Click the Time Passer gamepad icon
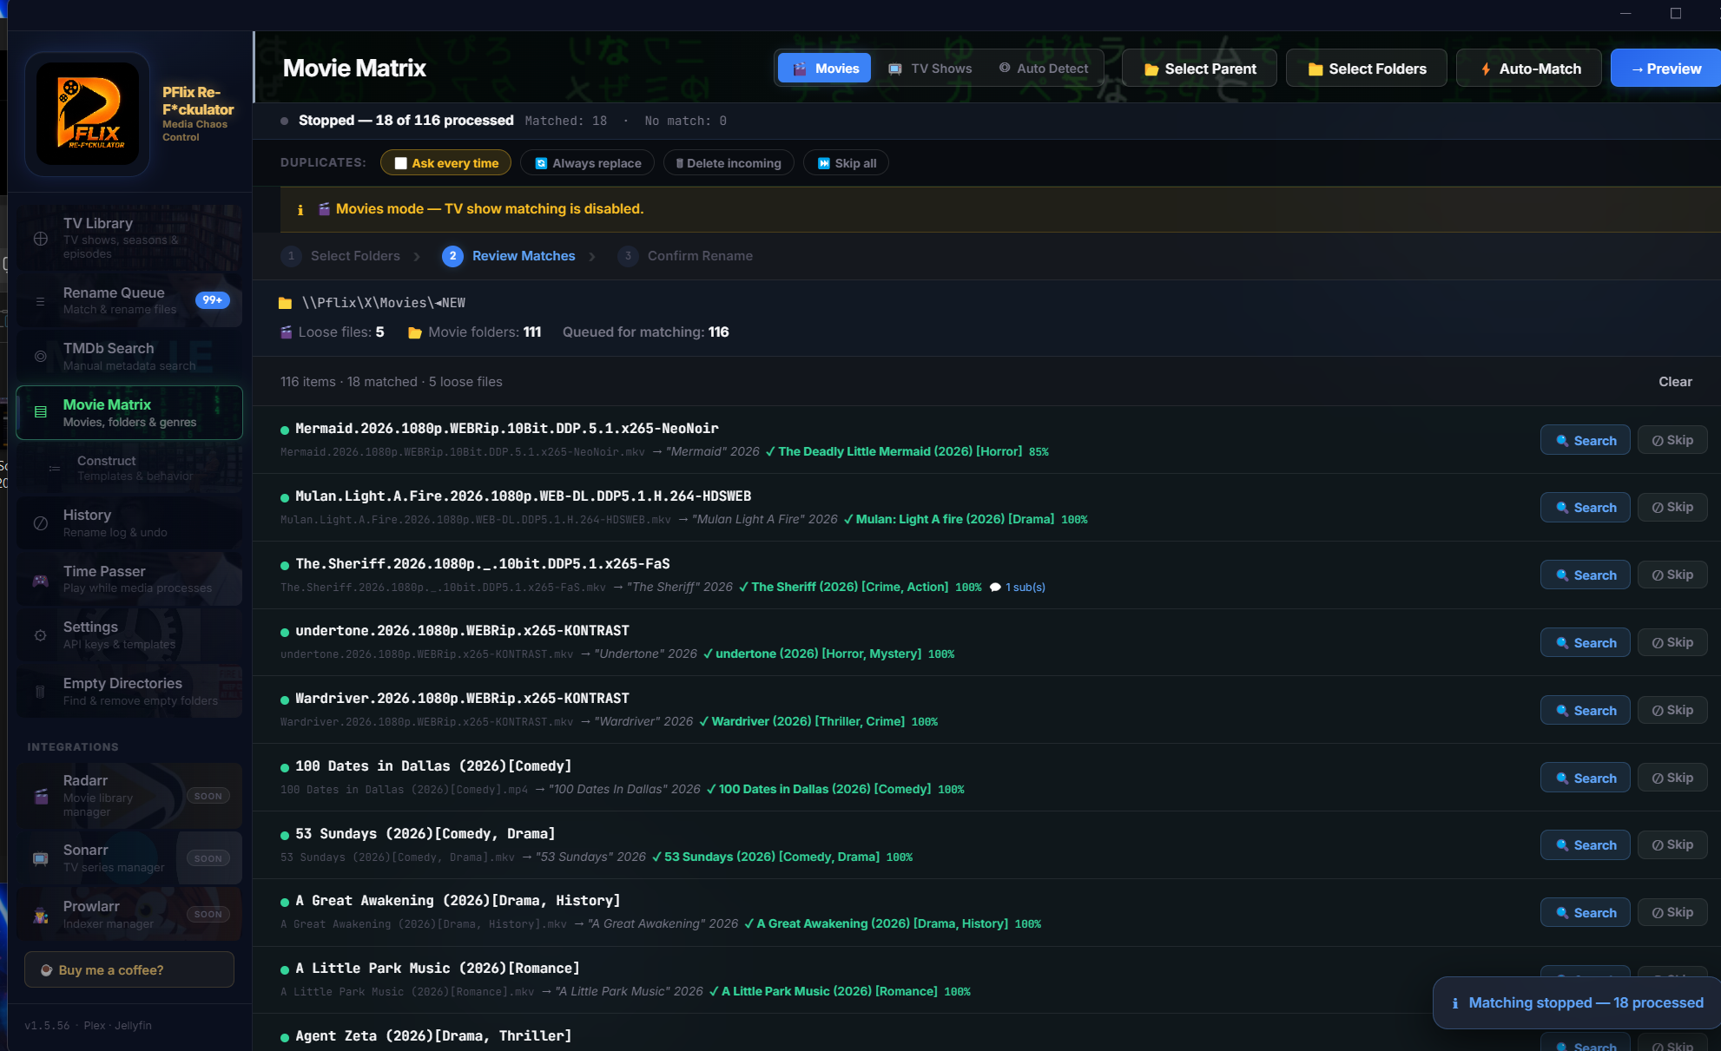Image resolution: width=1721 pixels, height=1051 pixels. click(x=41, y=580)
